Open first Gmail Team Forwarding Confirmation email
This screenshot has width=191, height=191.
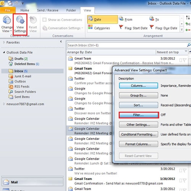point(127,61)
